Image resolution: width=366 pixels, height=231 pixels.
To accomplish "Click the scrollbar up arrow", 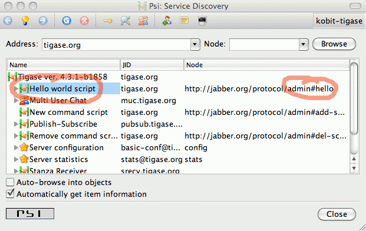I will 354,159.
